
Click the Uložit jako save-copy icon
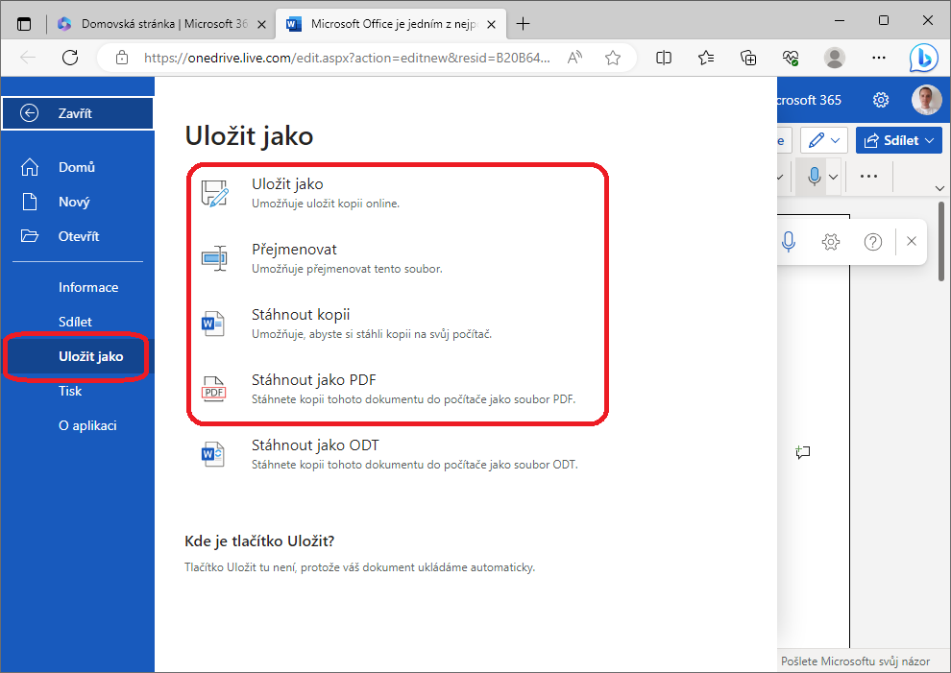click(x=215, y=193)
